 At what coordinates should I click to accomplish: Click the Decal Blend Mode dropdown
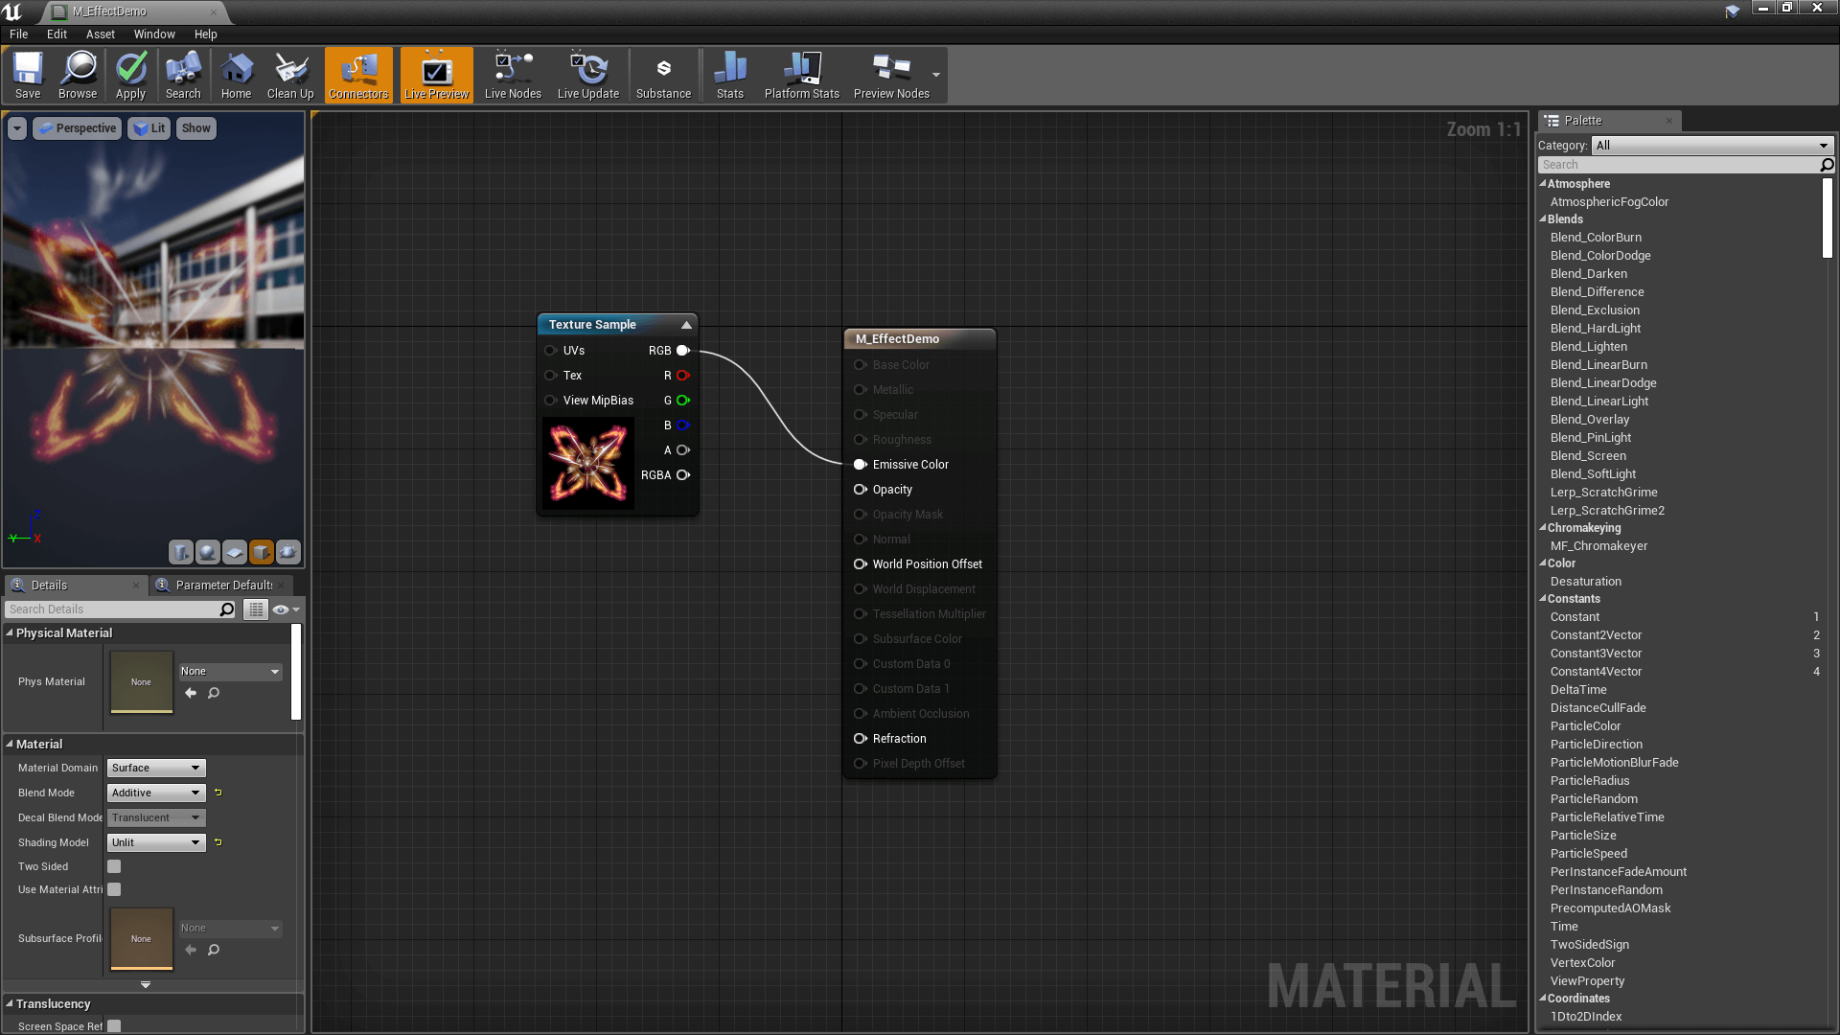154,816
